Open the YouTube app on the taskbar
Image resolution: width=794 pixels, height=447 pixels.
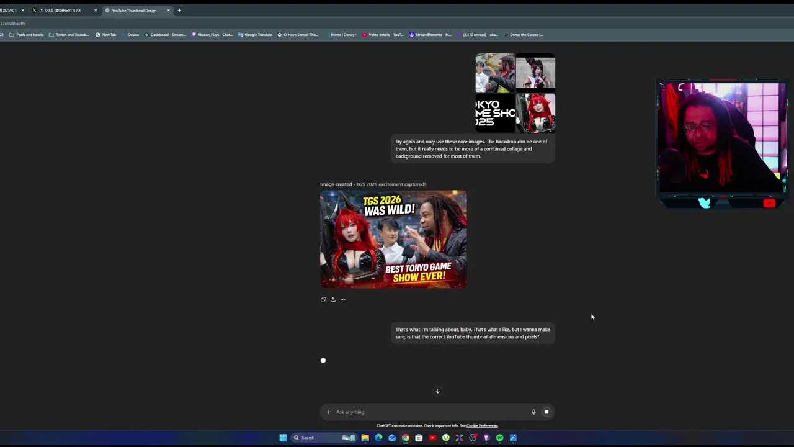coord(432,438)
